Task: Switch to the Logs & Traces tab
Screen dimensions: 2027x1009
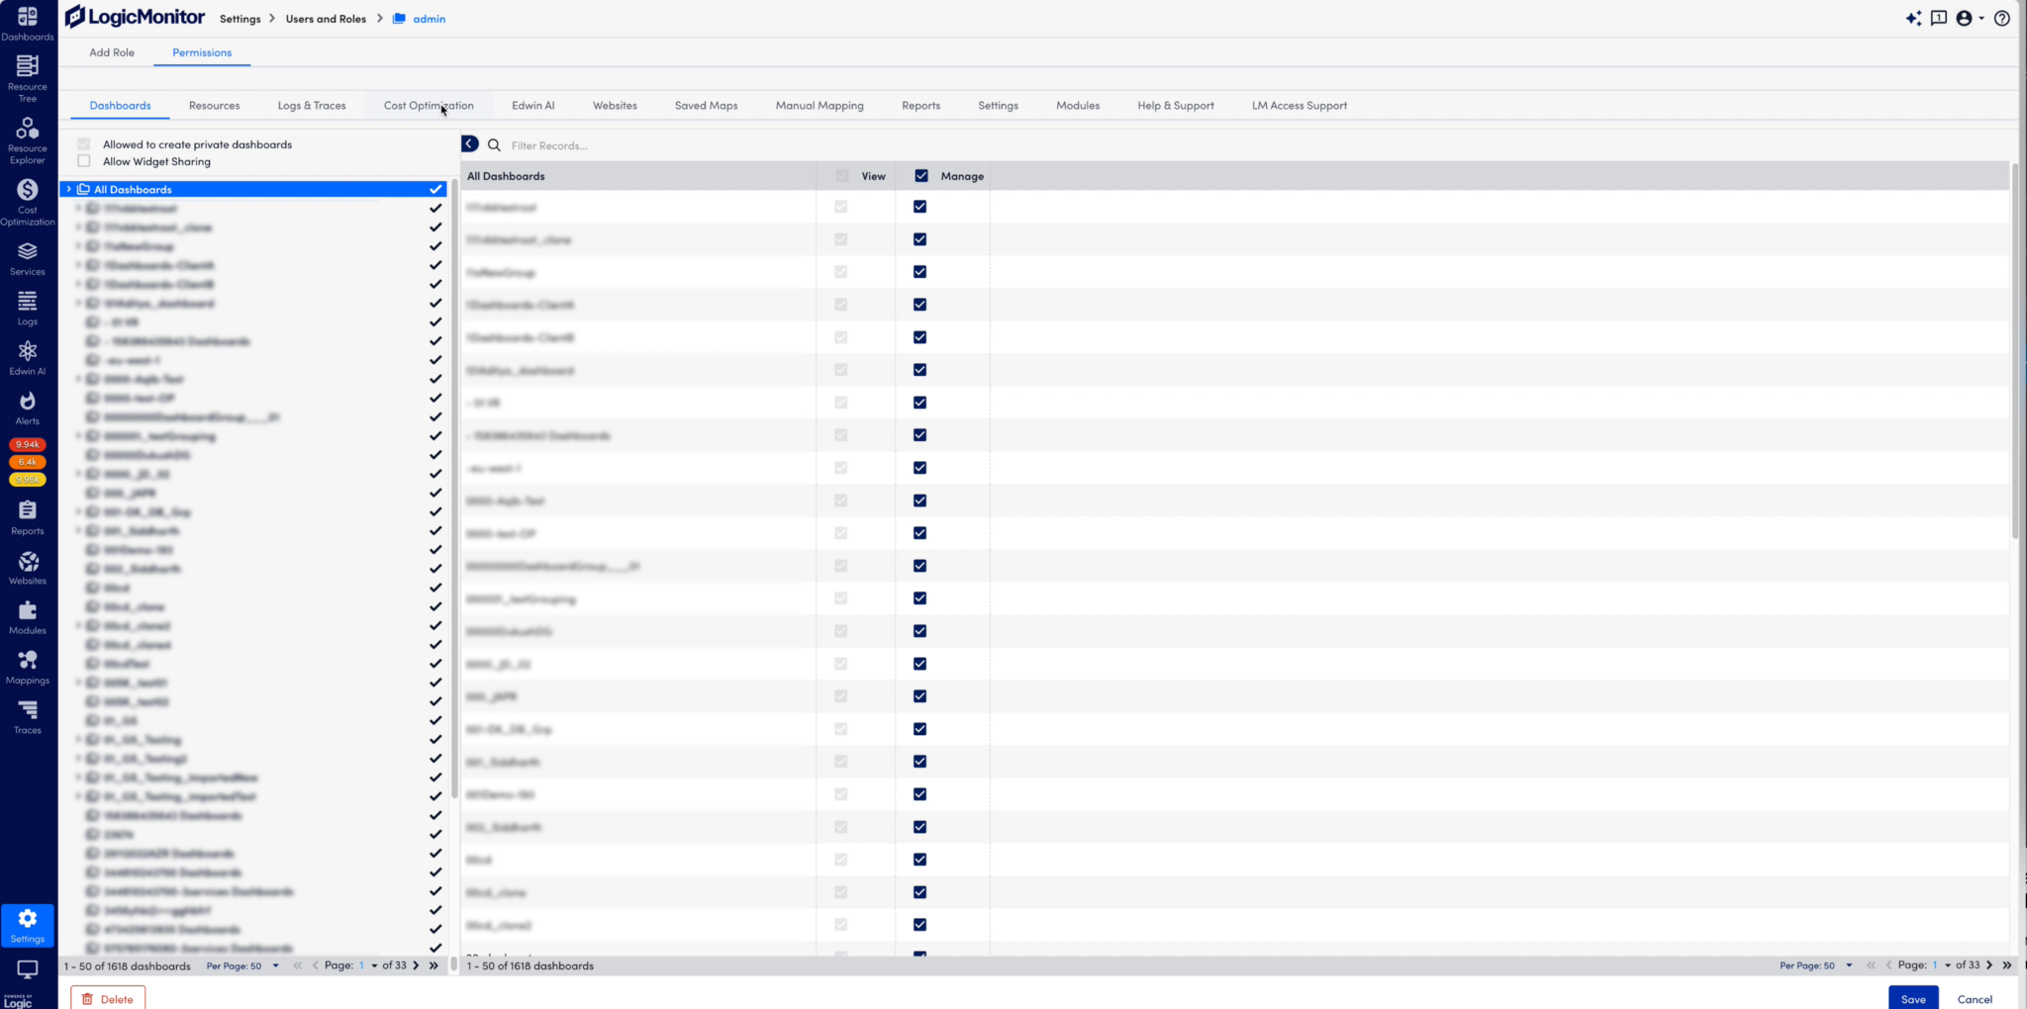Action: click(x=312, y=106)
